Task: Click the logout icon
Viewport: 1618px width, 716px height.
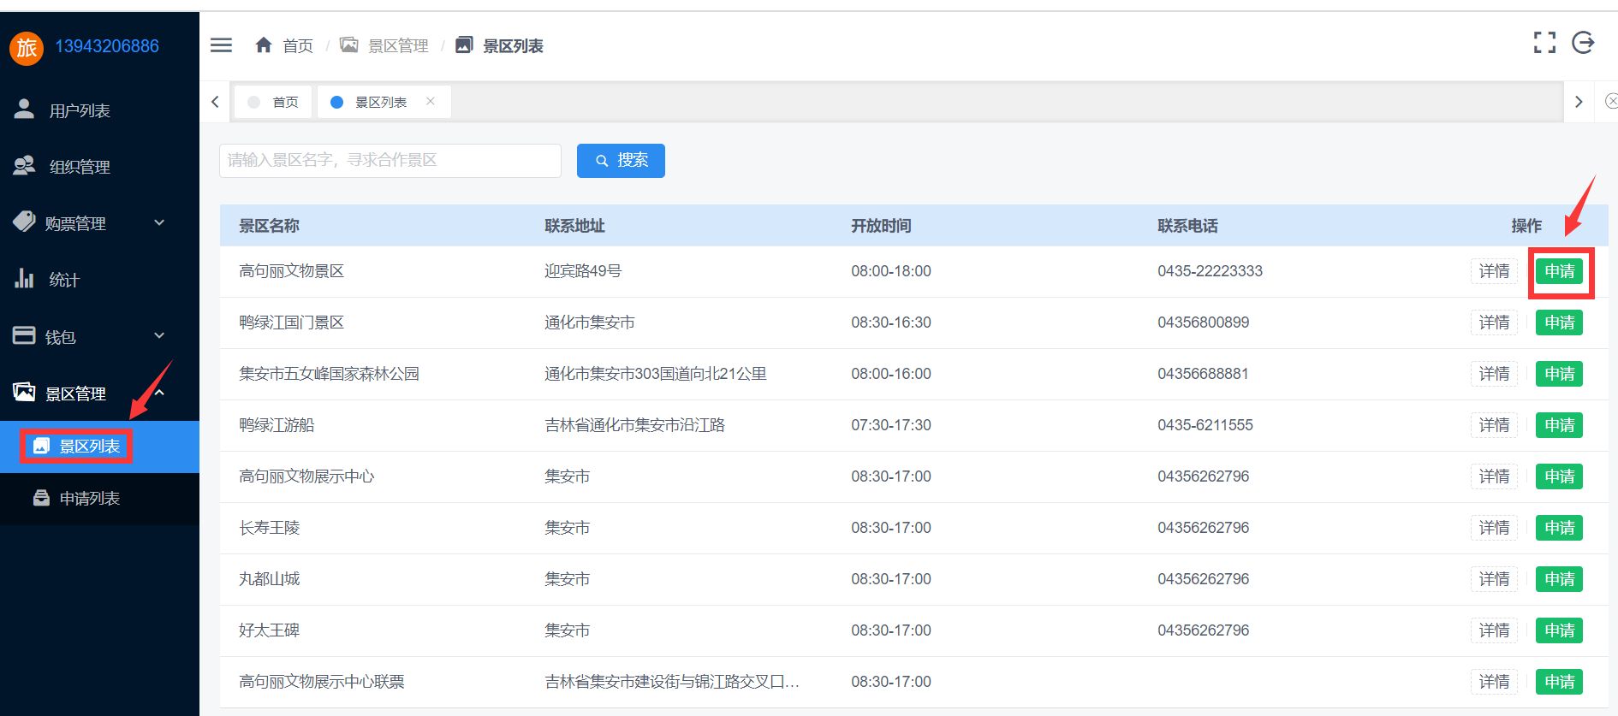Action: pyautogui.click(x=1583, y=43)
